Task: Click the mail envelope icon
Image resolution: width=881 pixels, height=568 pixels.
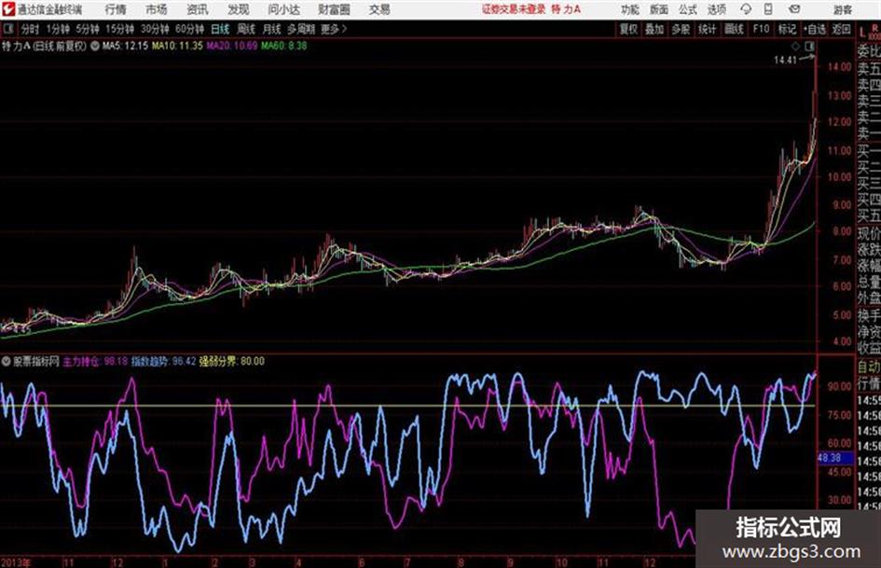Action: [794, 9]
